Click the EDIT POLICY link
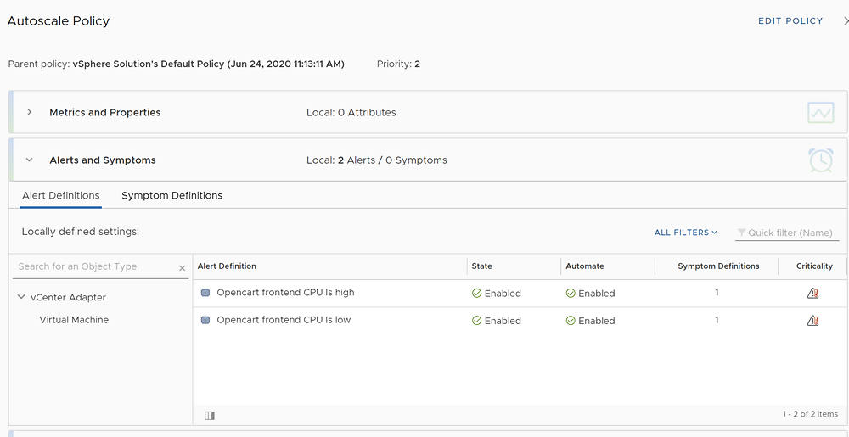849x437 pixels. [790, 20]
